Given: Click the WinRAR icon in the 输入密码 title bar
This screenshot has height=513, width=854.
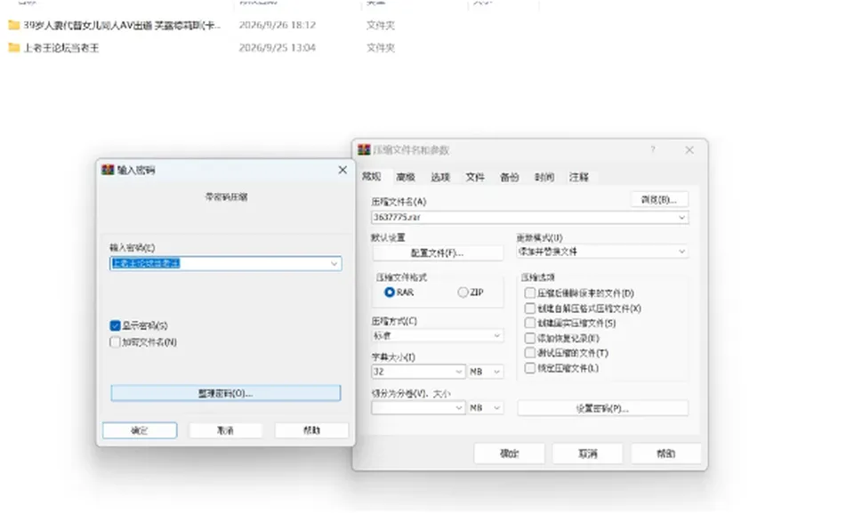Looking at the screenshot, I should pyautogui.click(x=108, y=170).
